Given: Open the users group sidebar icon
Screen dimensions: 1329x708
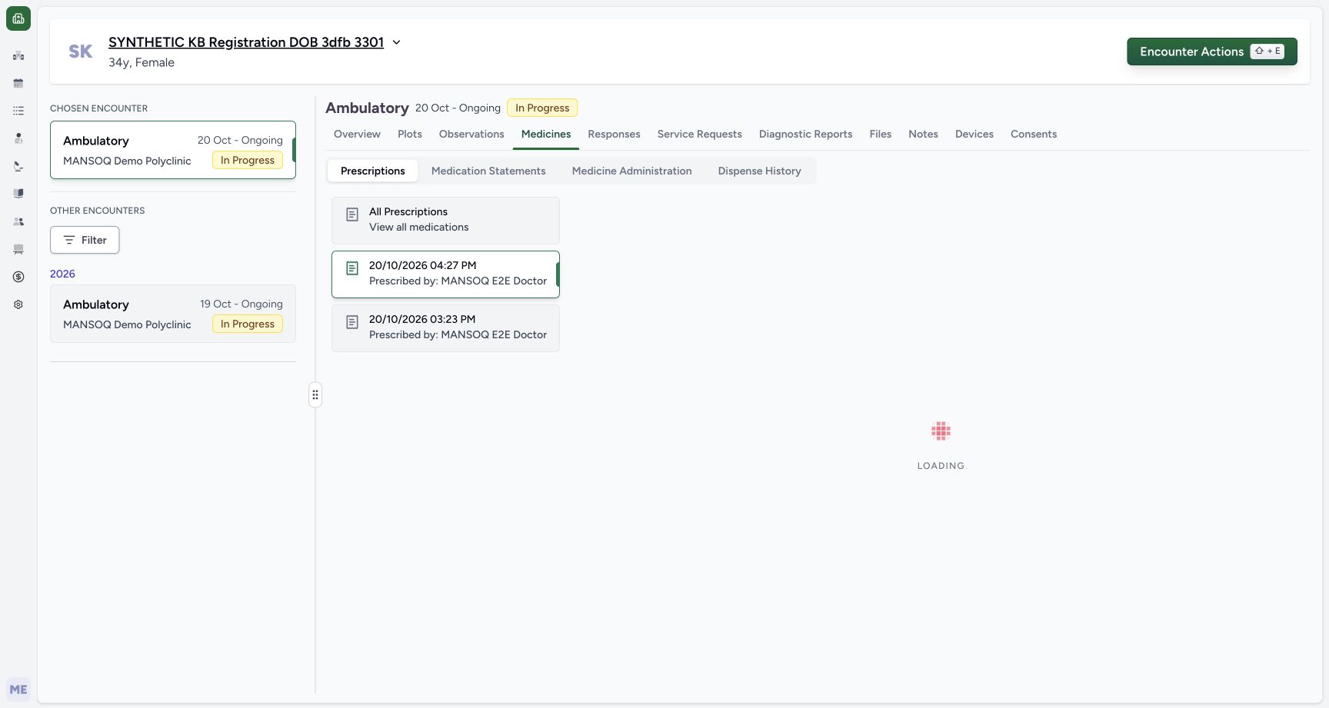Looking at the screenshot, I should click(x=18, y=221).
